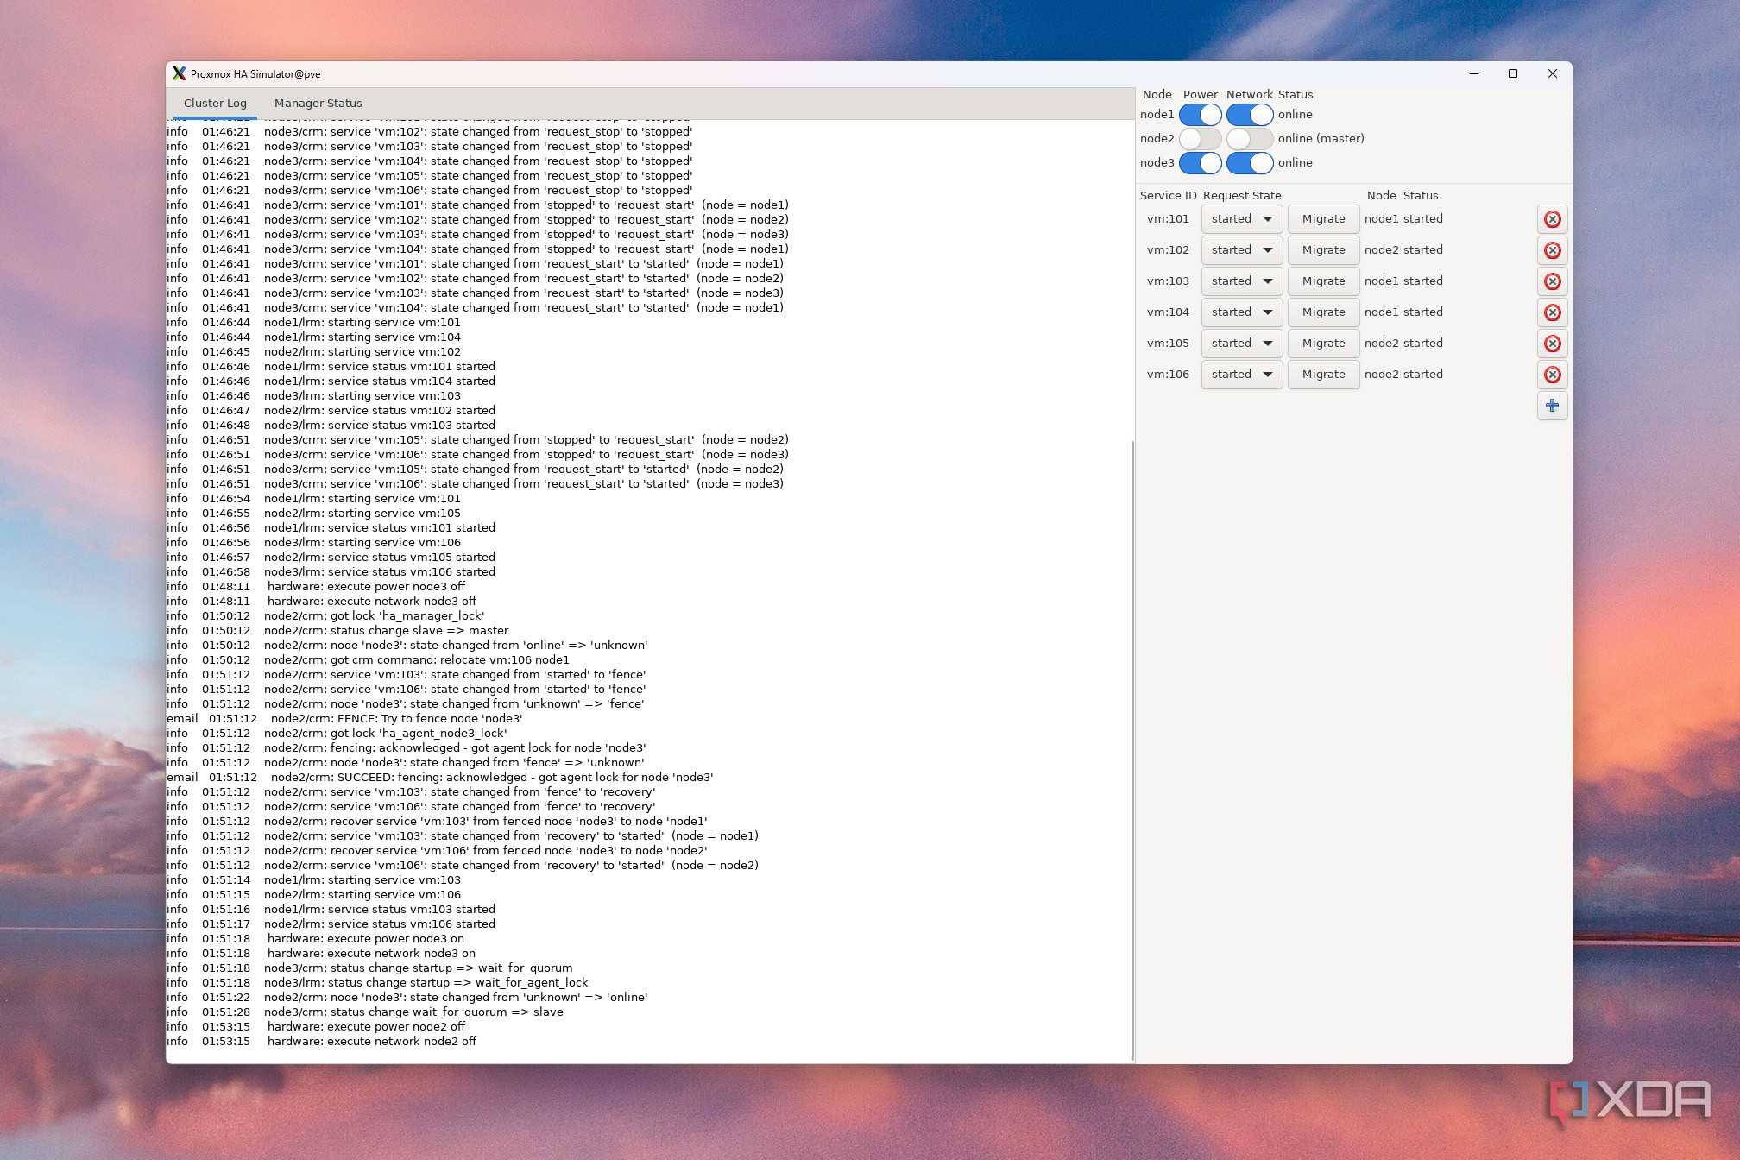Select log line 'FENCE: Try to fence node'
Viewport: 1740px width, 1160px height.
point(345,719)
